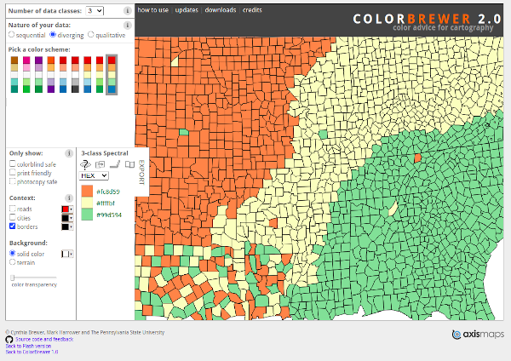Open the Context info icon
Viewport: 511px width, 361px height.
pos(69,198)
